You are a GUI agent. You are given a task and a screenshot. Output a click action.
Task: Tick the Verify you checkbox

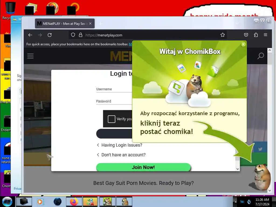(111, 119)
